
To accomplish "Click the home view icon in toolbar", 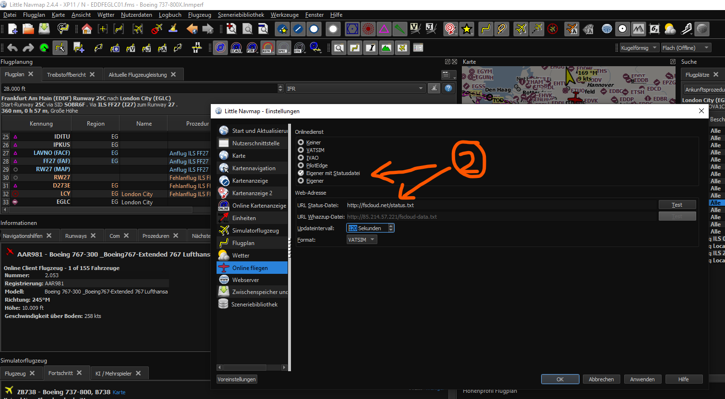I will coord(87,29).
